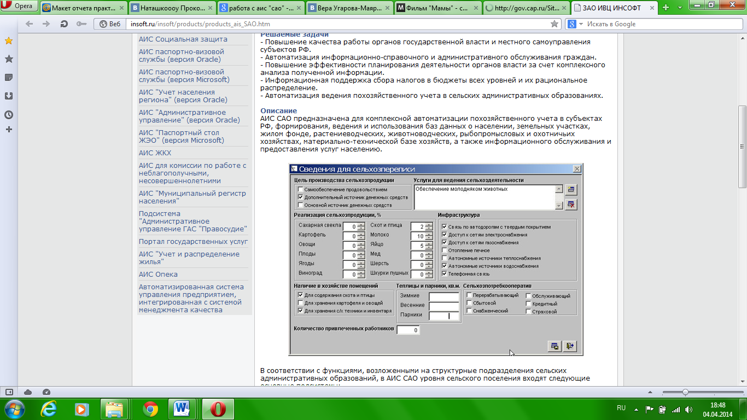
Task: Reload the page with the refresh icon
Action: [64, 24]
